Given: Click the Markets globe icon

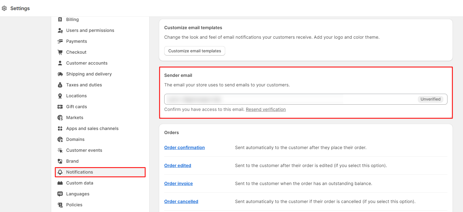Looking at the screenshot, I should (60, 118).
